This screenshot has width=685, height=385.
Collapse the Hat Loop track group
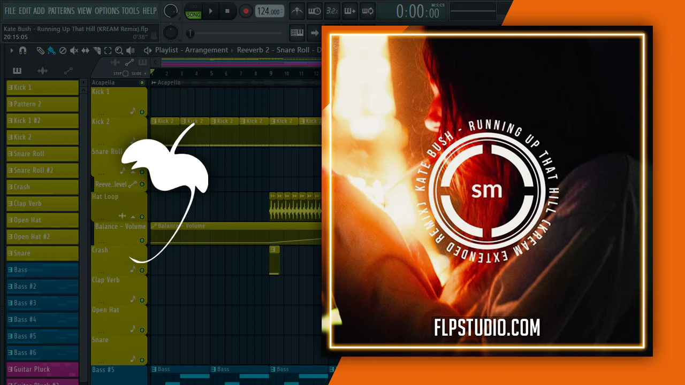tap(133, 217)
